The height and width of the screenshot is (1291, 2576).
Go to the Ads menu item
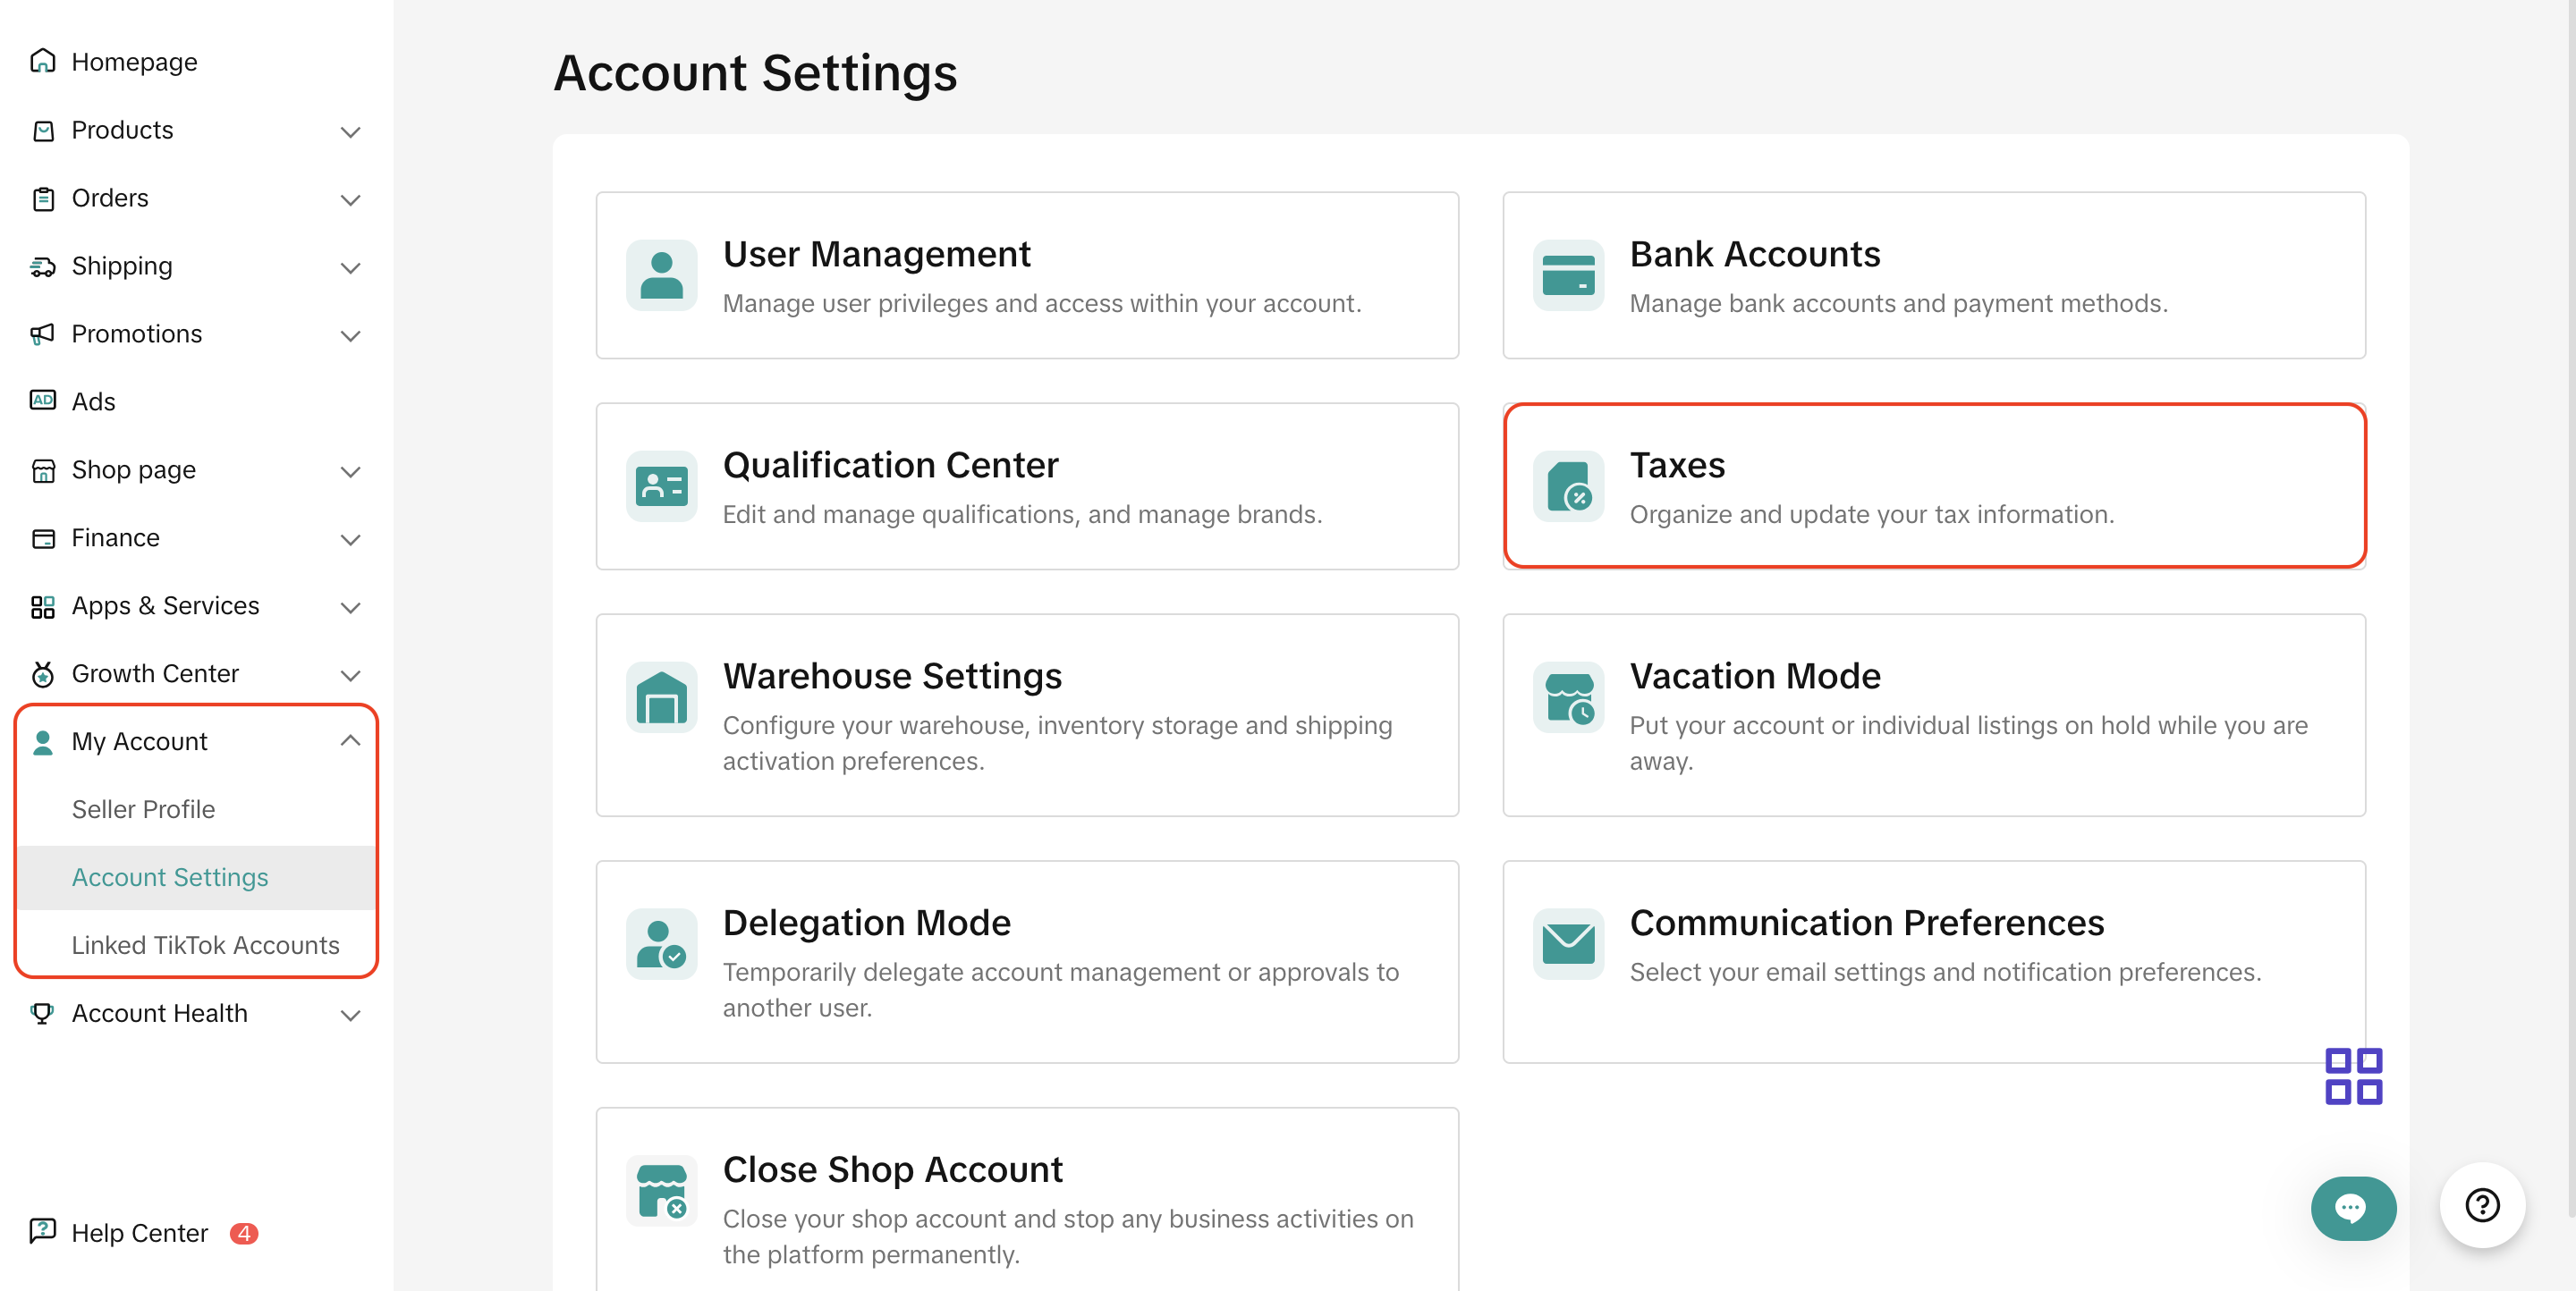coord(93,401)
